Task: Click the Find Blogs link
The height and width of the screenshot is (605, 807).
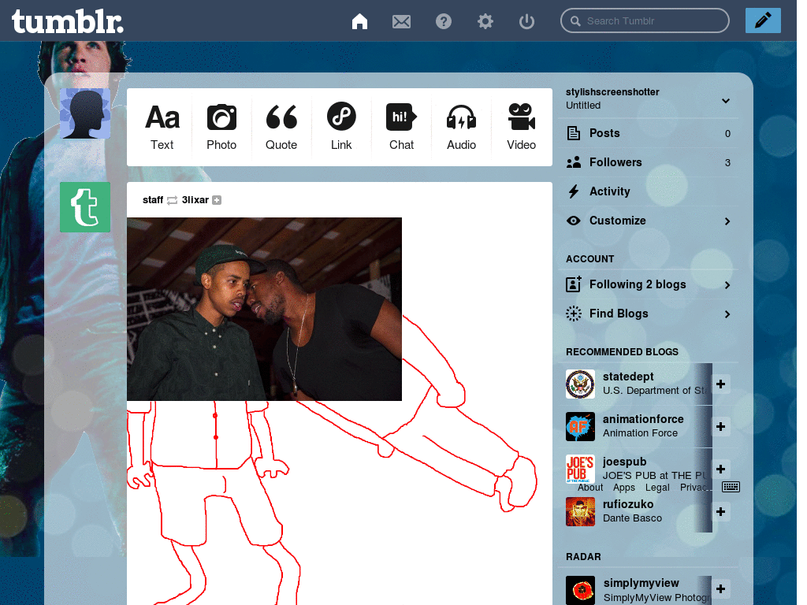Action: click(x=618, y=314)
